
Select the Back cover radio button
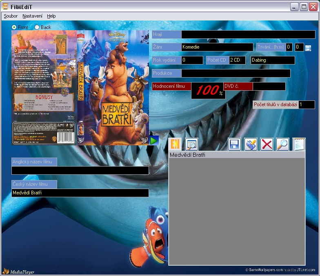tap(37, 27)
